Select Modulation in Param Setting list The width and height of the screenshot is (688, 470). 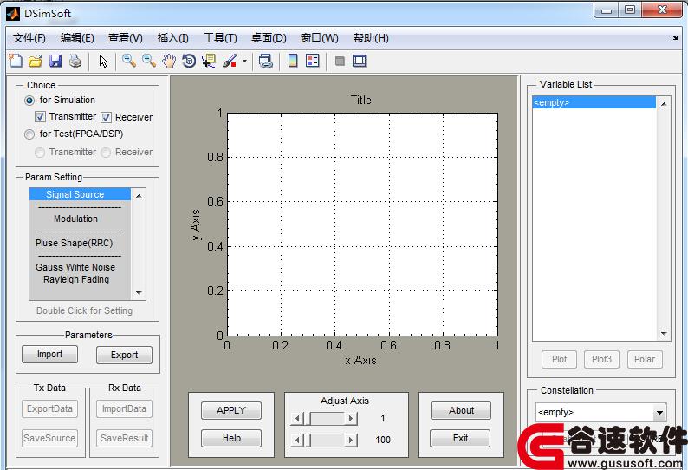(80, 219)
